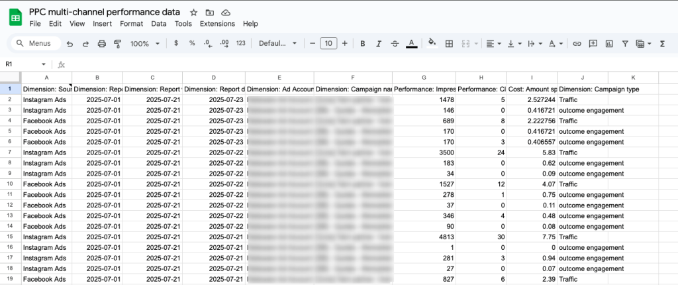Open the Extensions menu

pos(217,24)
